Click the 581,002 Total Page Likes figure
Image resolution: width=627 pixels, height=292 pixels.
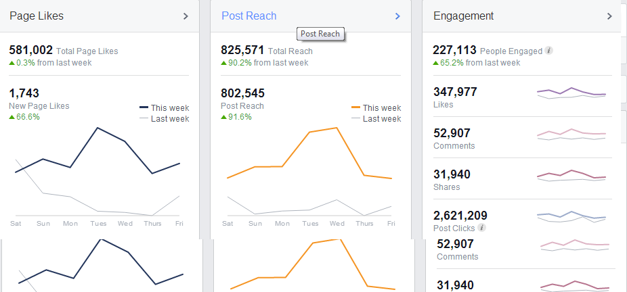tap(30, 50)
